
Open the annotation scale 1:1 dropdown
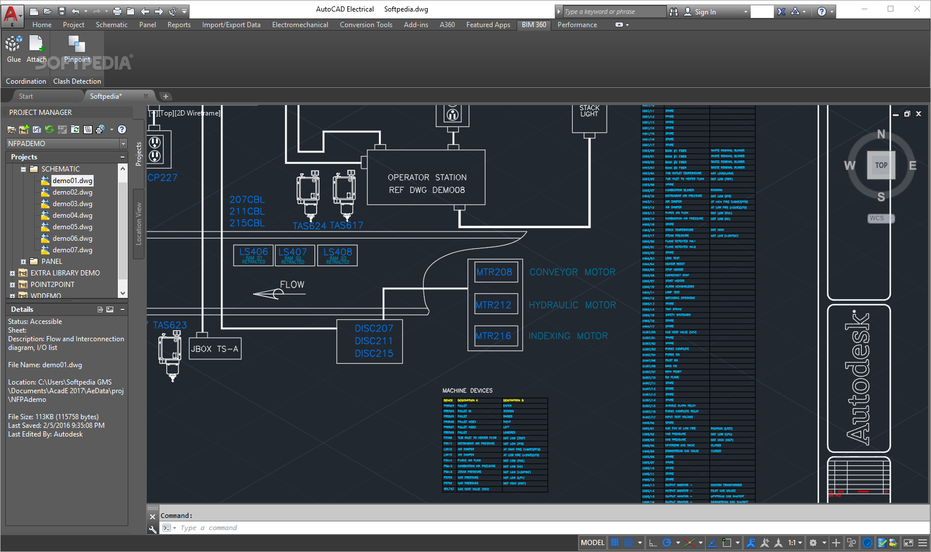[x=795, y=543]
